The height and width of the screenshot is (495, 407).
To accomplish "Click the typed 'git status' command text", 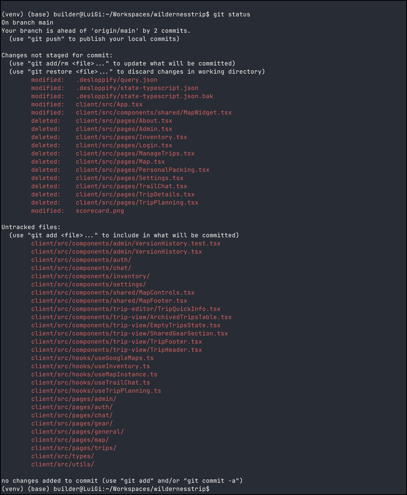I will (232, 15).
